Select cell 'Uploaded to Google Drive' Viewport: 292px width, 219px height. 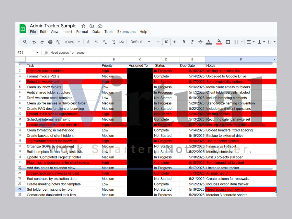click(241, 76)
